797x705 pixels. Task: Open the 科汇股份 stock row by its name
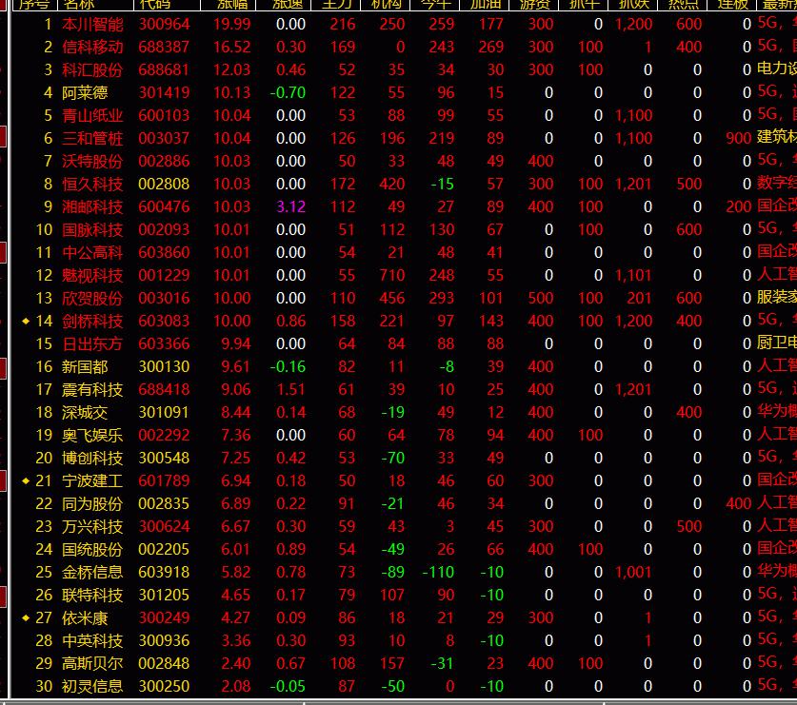point(92,70)
